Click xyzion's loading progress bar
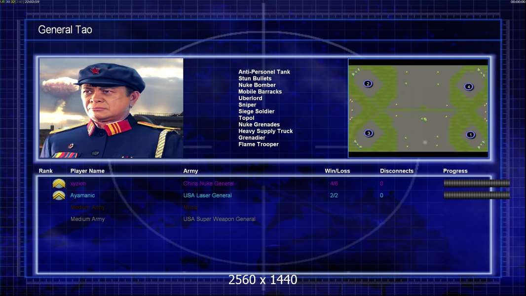This screenshot has height=296, width=526. click(x=477, y=183)
